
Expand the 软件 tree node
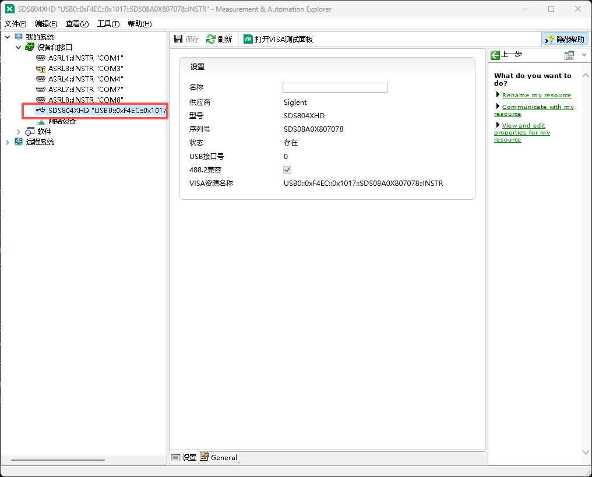pos(18,131)
